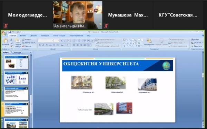Insert a bulleted list
Image resolution: width=207 pixels, height=129 pixels.
[x=75, y=41]
